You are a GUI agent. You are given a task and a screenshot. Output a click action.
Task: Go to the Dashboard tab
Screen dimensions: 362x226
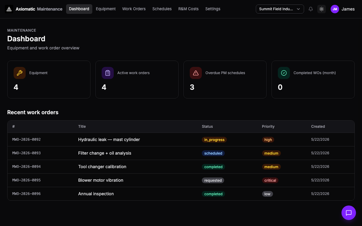[79, 9]
